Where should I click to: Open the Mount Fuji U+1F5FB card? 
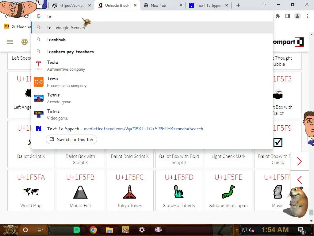[80, 191]
